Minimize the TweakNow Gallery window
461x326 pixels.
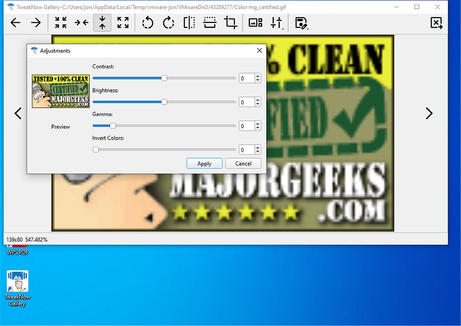[396, 7]
